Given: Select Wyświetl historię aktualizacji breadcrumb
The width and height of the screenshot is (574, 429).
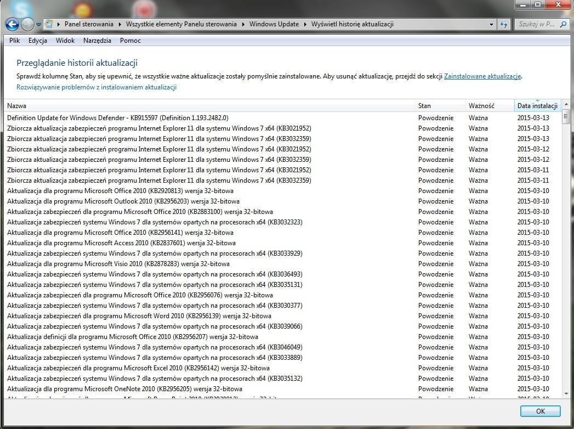Looking at the screenshot, I should (x=352, y=24).
